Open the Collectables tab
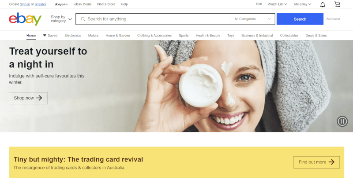The height and width of the screenshot is (184, 353). [289, 36]
